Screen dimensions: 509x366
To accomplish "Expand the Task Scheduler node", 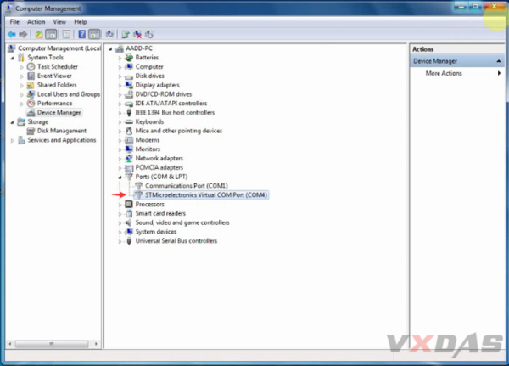I will tap(22, 67).
